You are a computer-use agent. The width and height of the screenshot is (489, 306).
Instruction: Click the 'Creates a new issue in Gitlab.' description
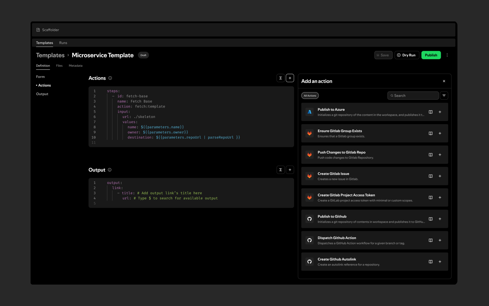click(338, 179)
